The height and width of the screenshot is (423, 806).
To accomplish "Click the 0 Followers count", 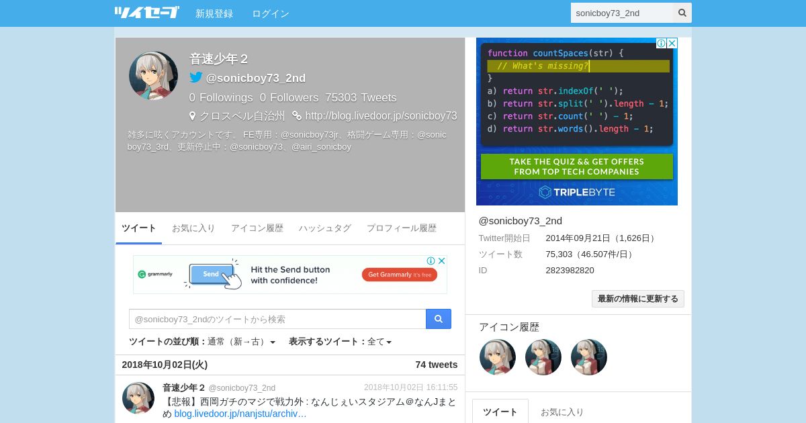I will tap(289, 97).
